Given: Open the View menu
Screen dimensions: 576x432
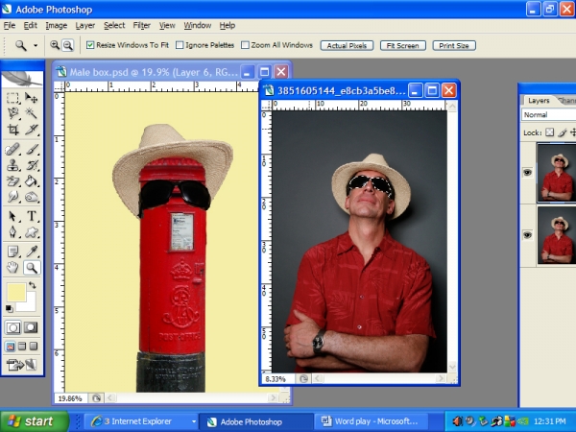Looking at the screenshot, I should pyautogui.click(x=167, y=25).
